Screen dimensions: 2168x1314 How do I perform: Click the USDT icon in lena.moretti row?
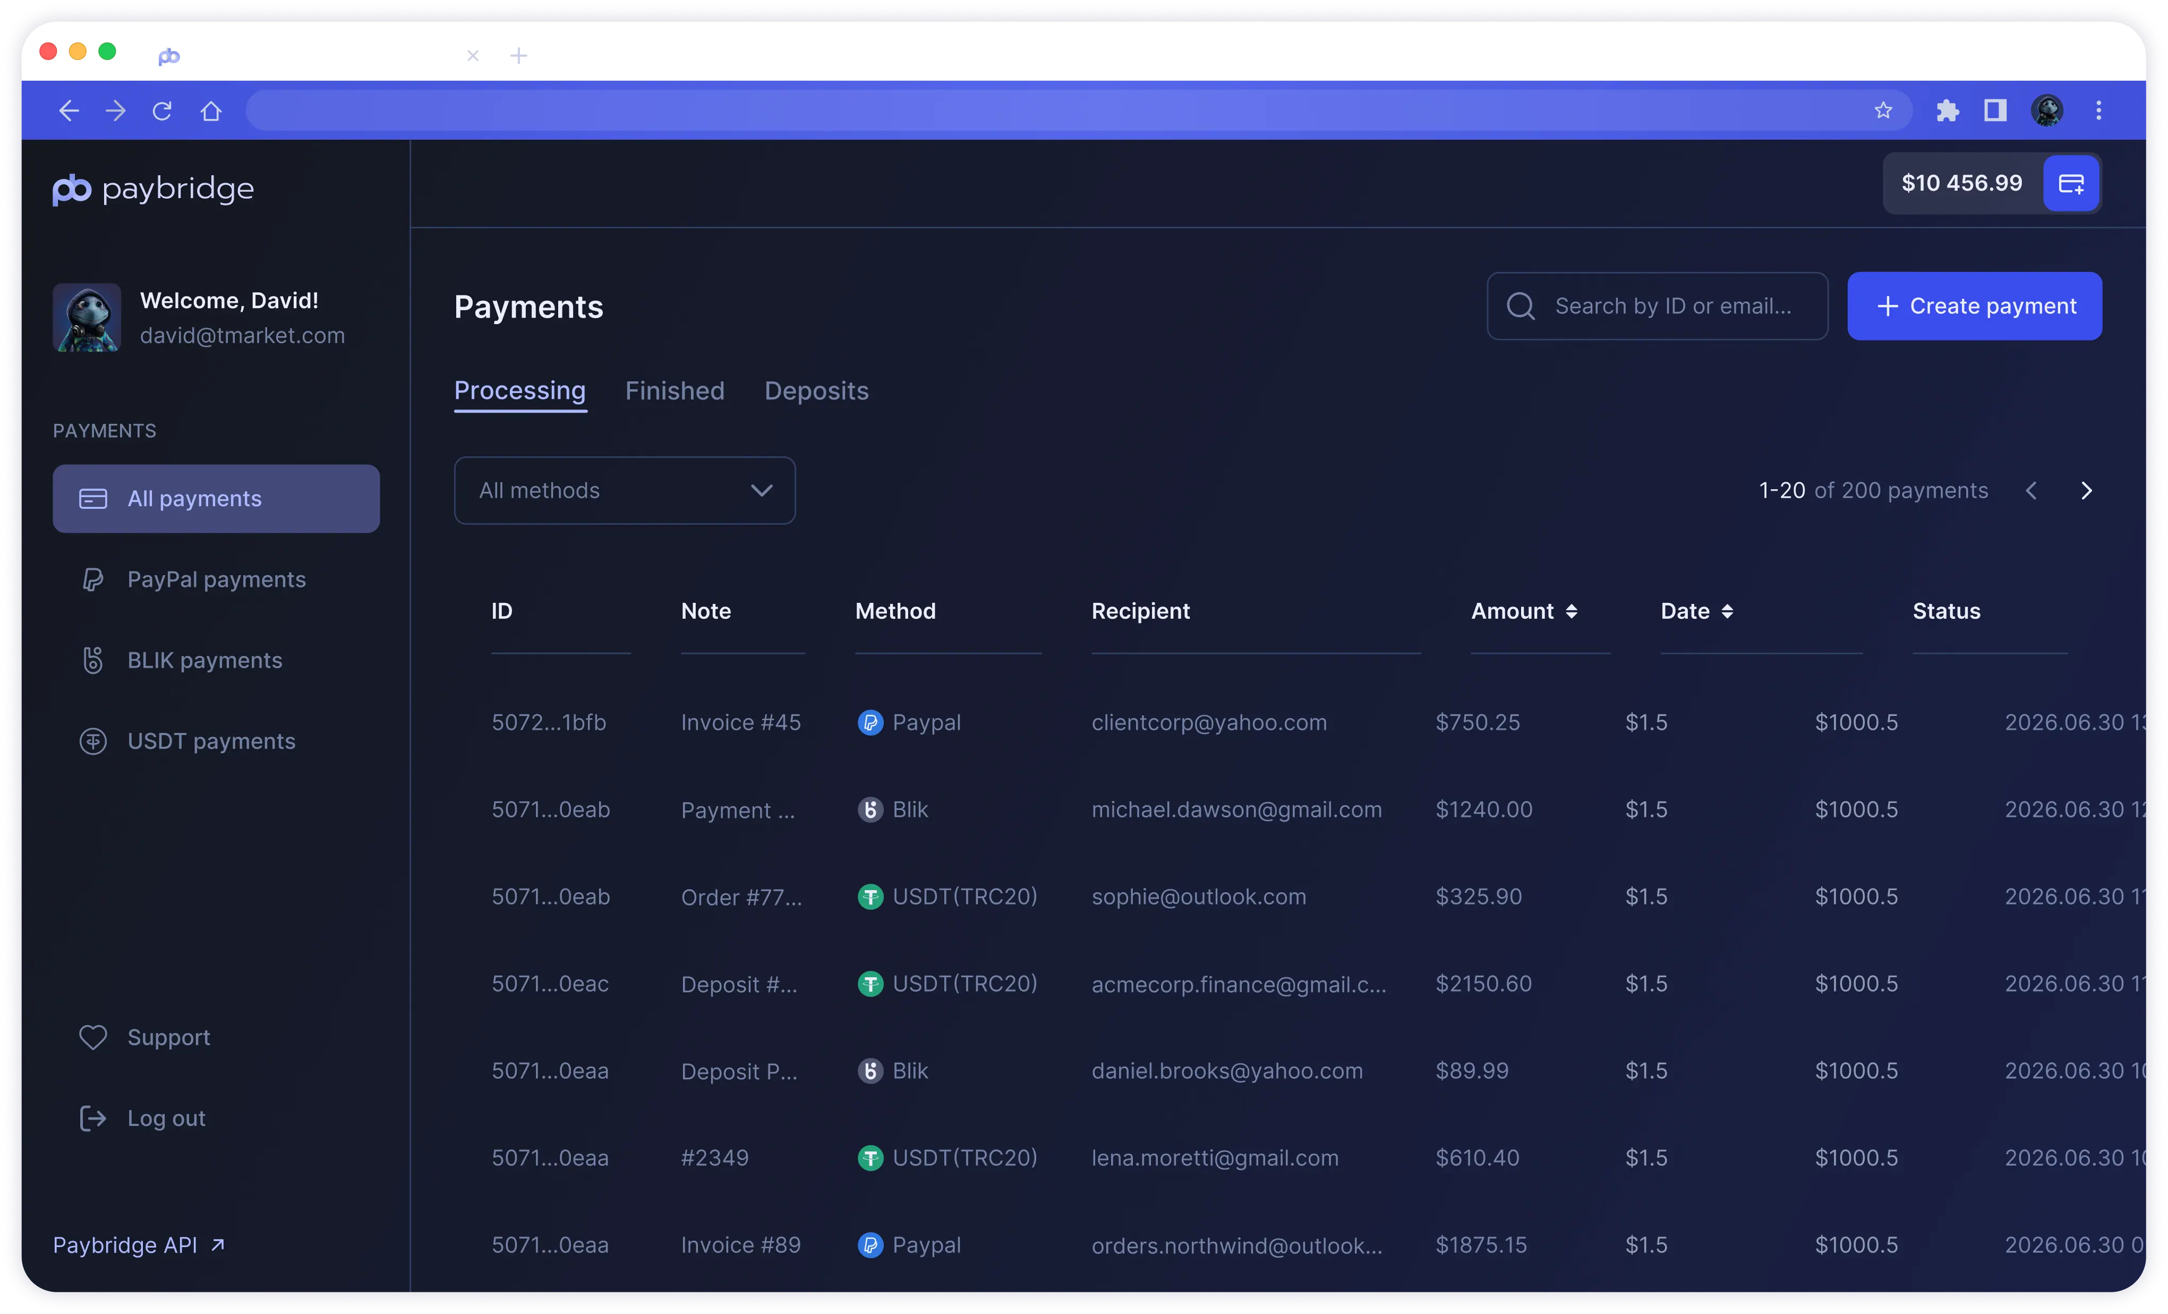pyautogui.click(x=869, y=1158)
